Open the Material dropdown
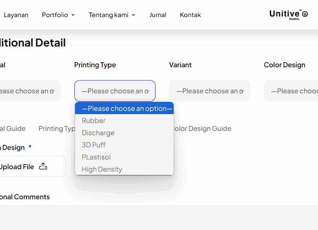318x230 pixels. point(29,91)
